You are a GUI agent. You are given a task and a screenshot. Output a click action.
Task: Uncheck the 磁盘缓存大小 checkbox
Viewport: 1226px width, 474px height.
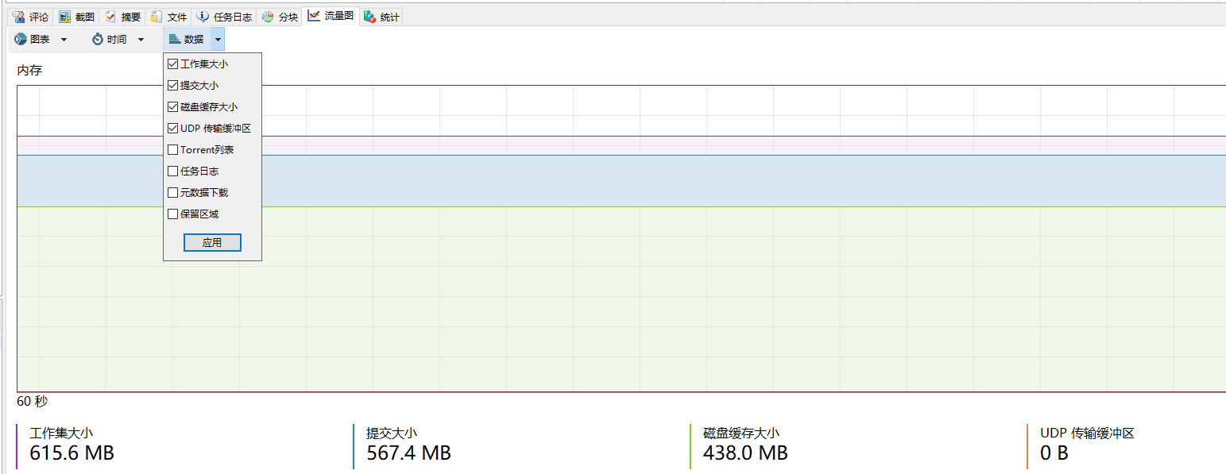[x=173, y=106]
